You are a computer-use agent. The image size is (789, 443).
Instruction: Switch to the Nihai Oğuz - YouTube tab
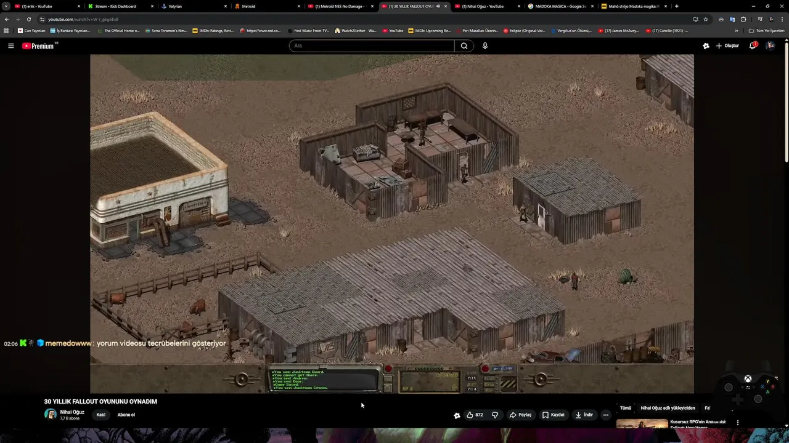pos(487,6)
